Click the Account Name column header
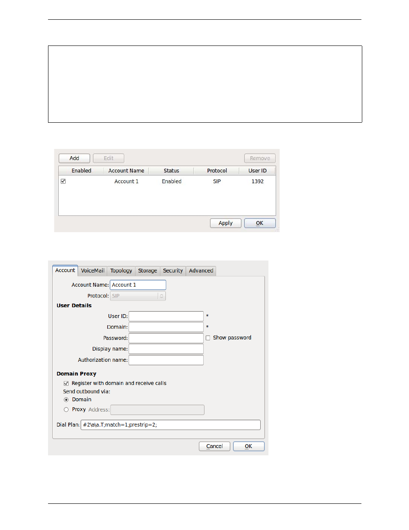Screen dimensions: 409x530 point(126,171)
